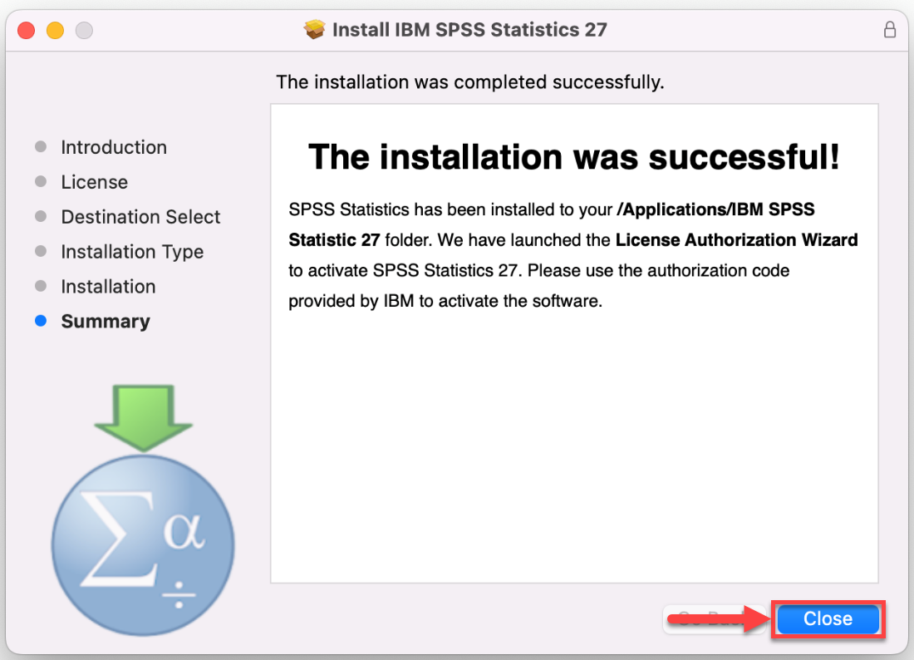This screenshot has height=660, width=914.
Task: Select the Destination Select step
Action: (x=140, y=217)
